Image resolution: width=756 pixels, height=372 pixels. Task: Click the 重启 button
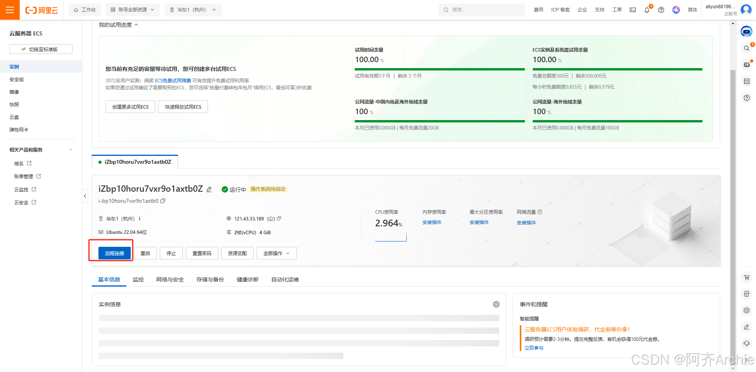tap(145, 253)
